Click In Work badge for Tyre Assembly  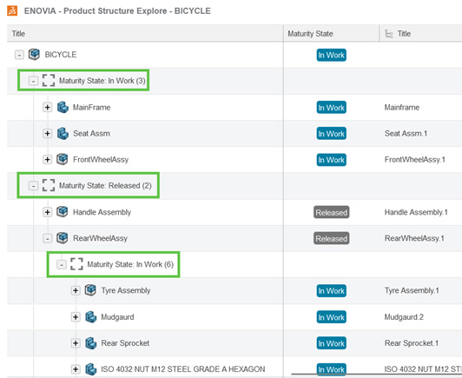[x=332, y=291]
